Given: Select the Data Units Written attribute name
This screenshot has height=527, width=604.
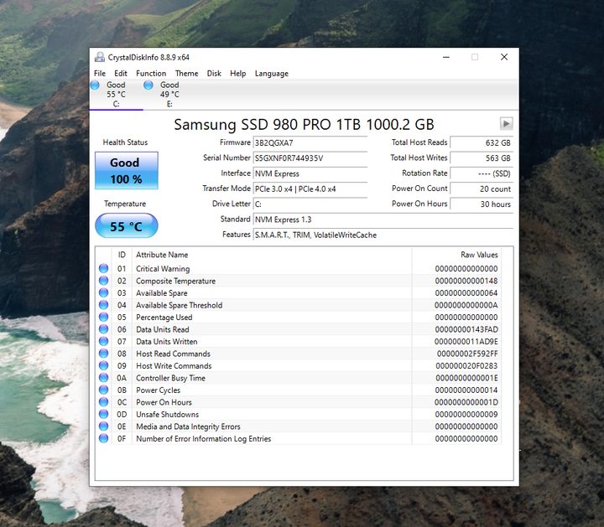Looking at the screenshot, I should coord(167,342).
